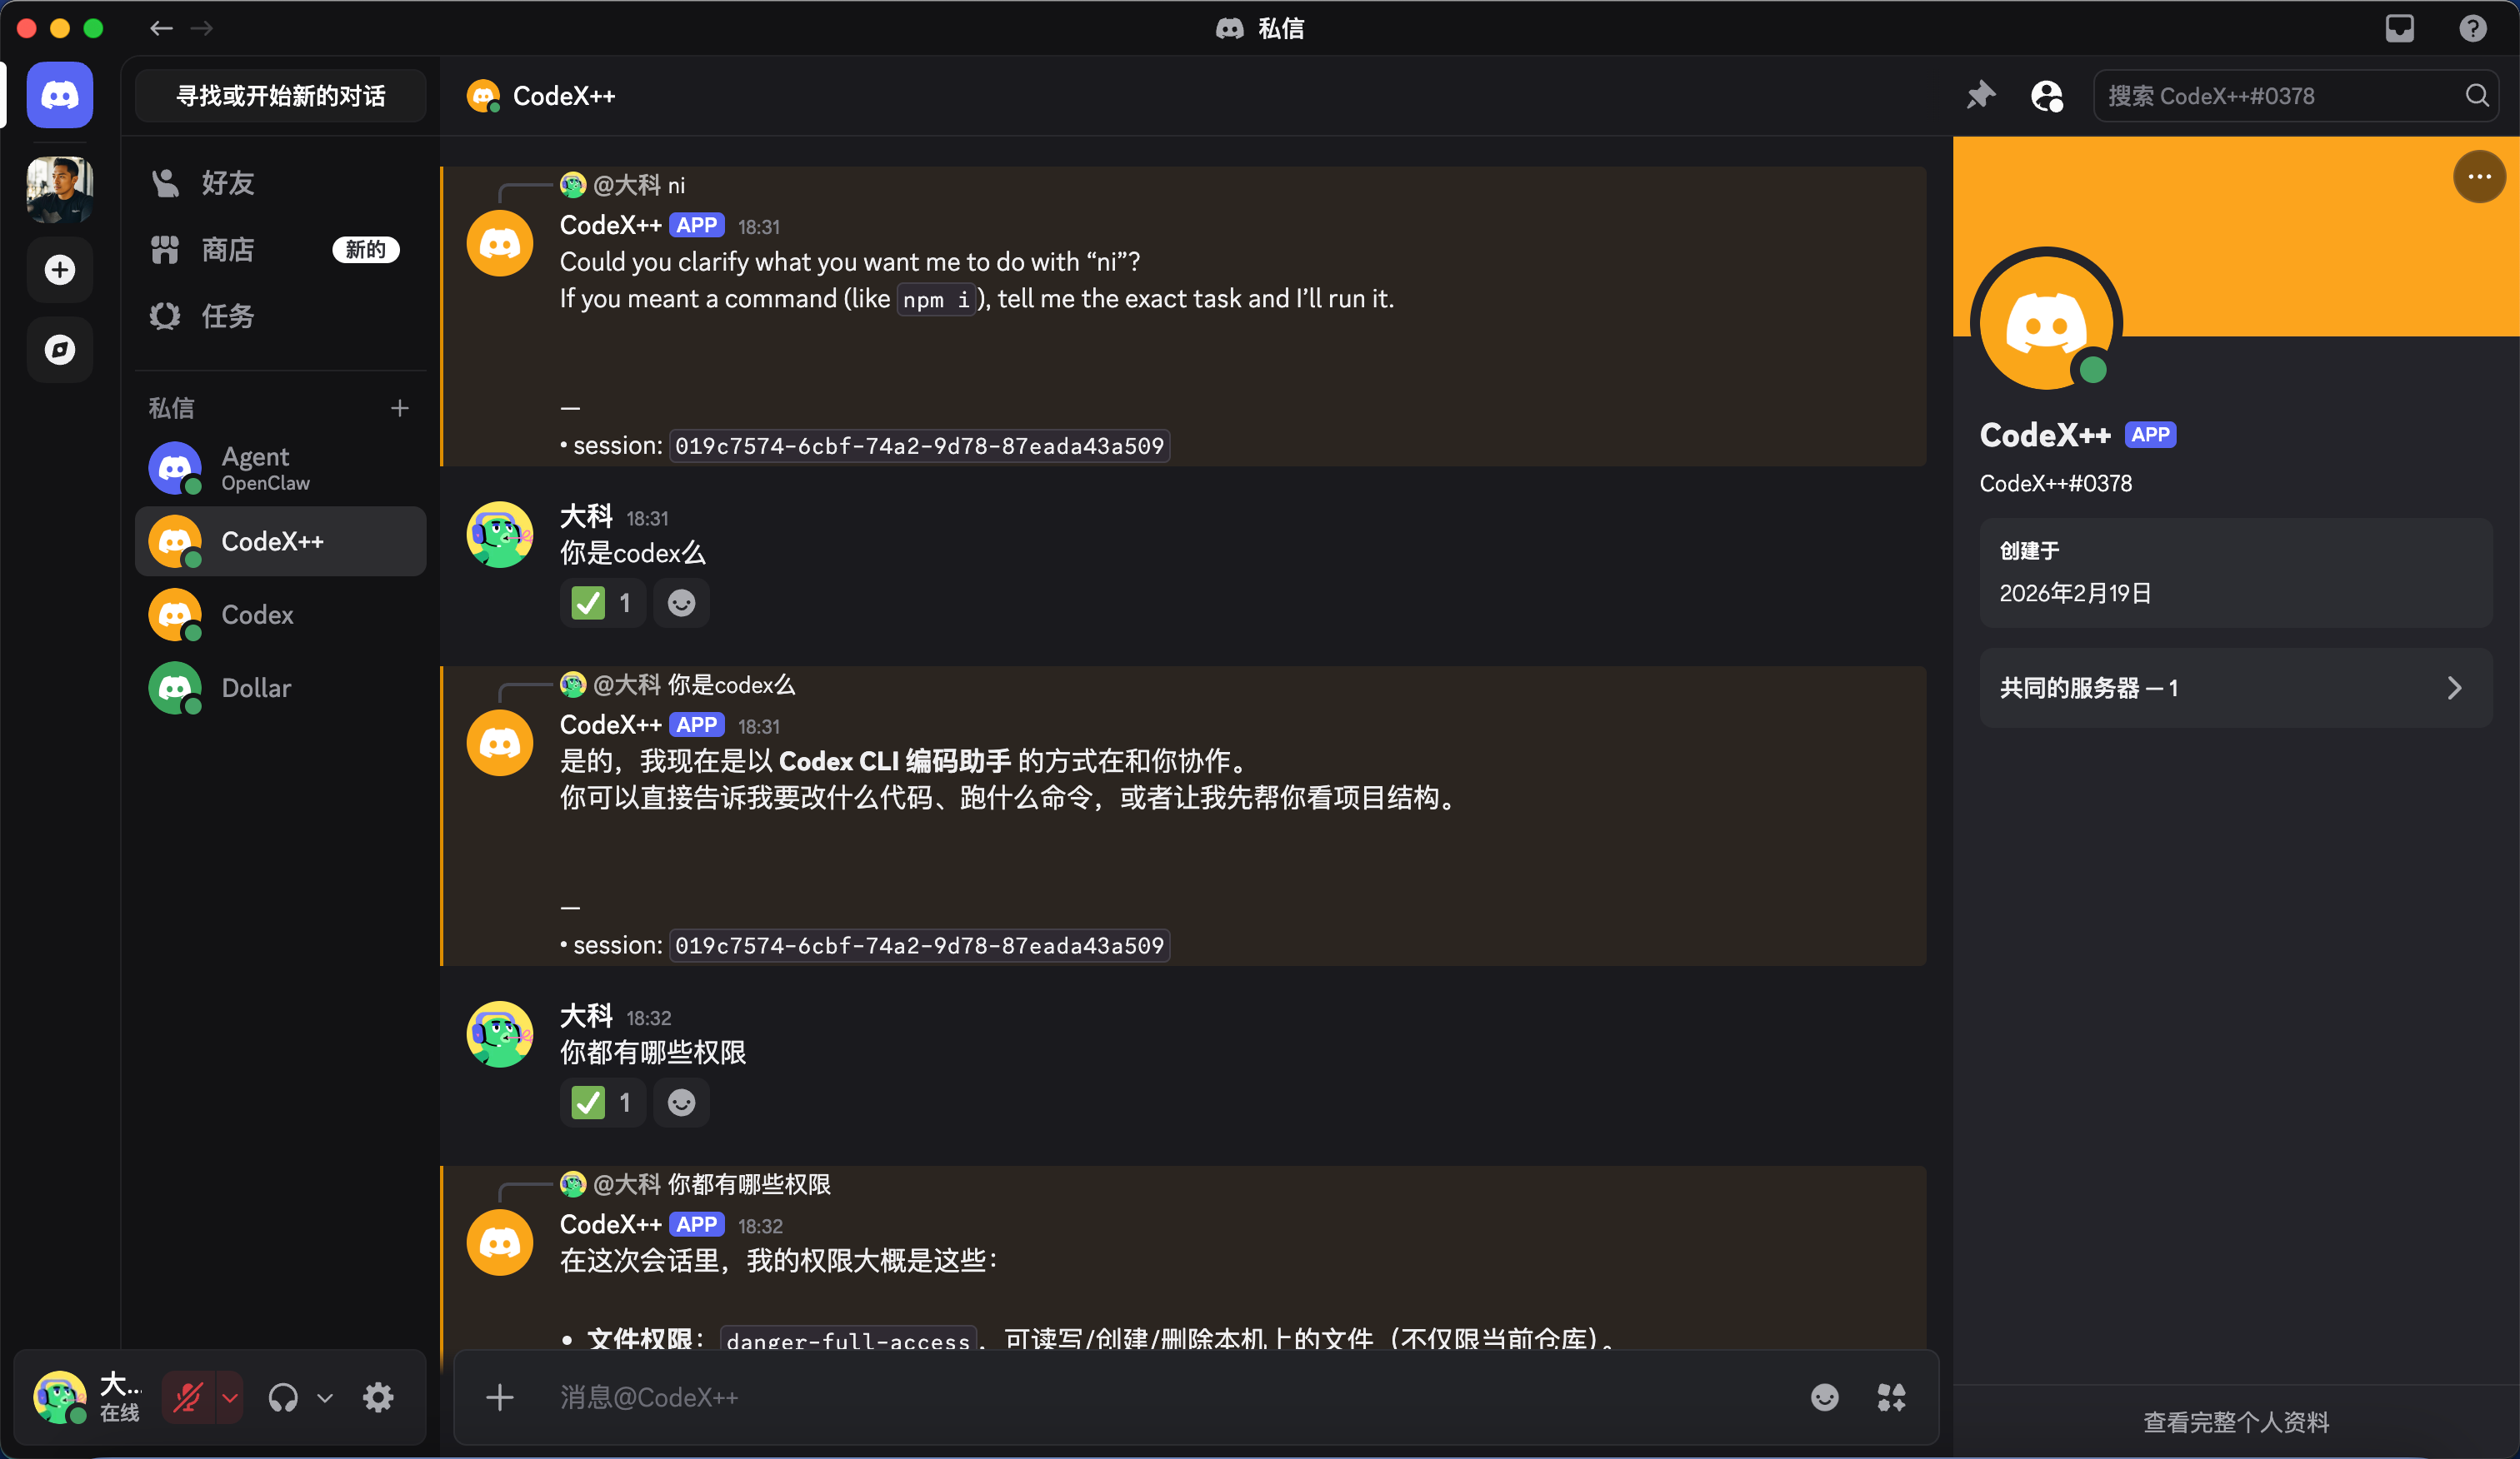Expand mutual servers section
Screen dimensions: 2520x1459
tap(2235, 688)
